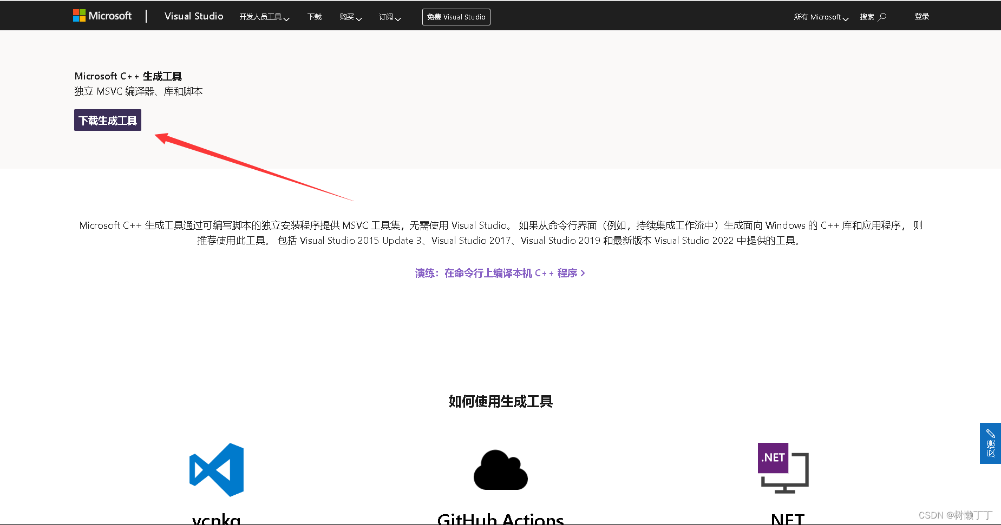Click the 免费 Visual Studio button
Screen dimensions: 1001x525
pyautogui.click(x=456, y=17)
